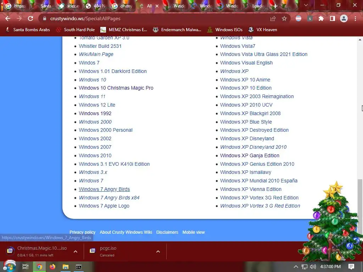
Task: Open Windows XP Mundial 2010 España link
Action: click(258, 181)
